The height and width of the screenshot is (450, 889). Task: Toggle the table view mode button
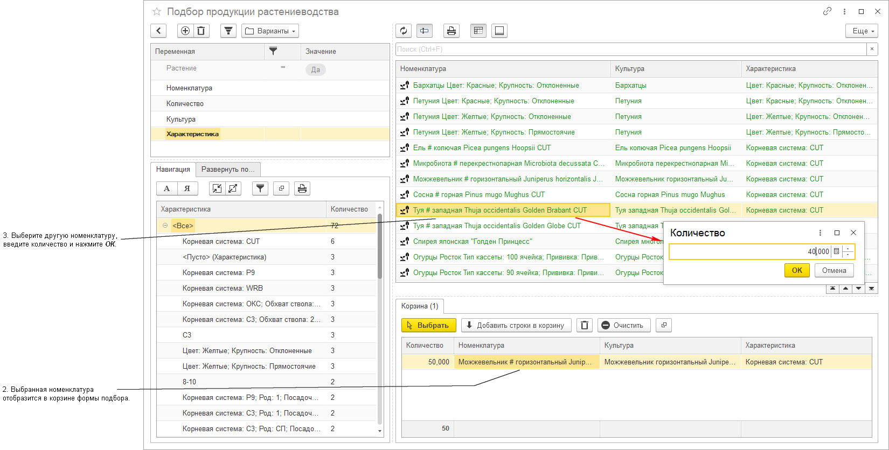tap(478, 31)
